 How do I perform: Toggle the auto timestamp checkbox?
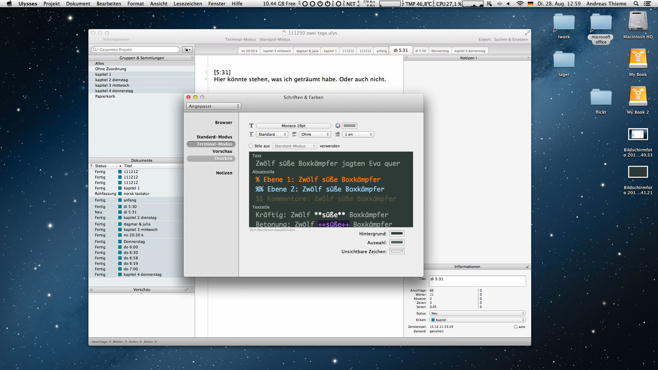point(516,327)
